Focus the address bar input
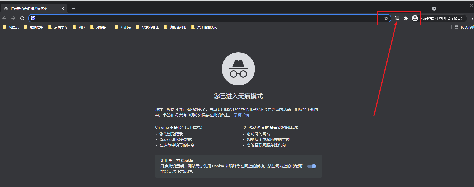474x187 pixels. pos(209,18)
